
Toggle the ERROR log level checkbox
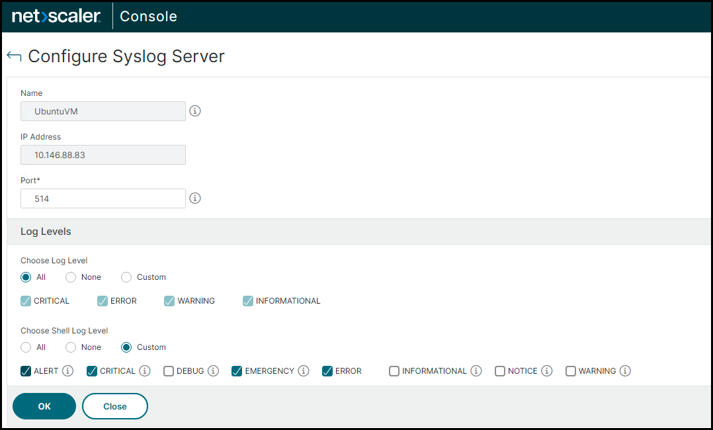103,301
